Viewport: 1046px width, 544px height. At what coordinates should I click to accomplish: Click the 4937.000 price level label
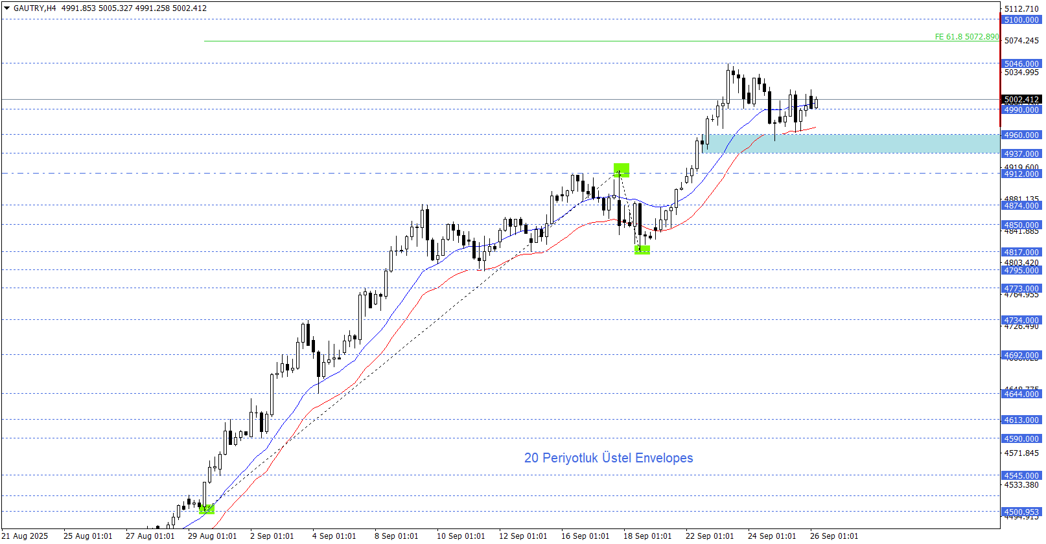point(1021,154)
